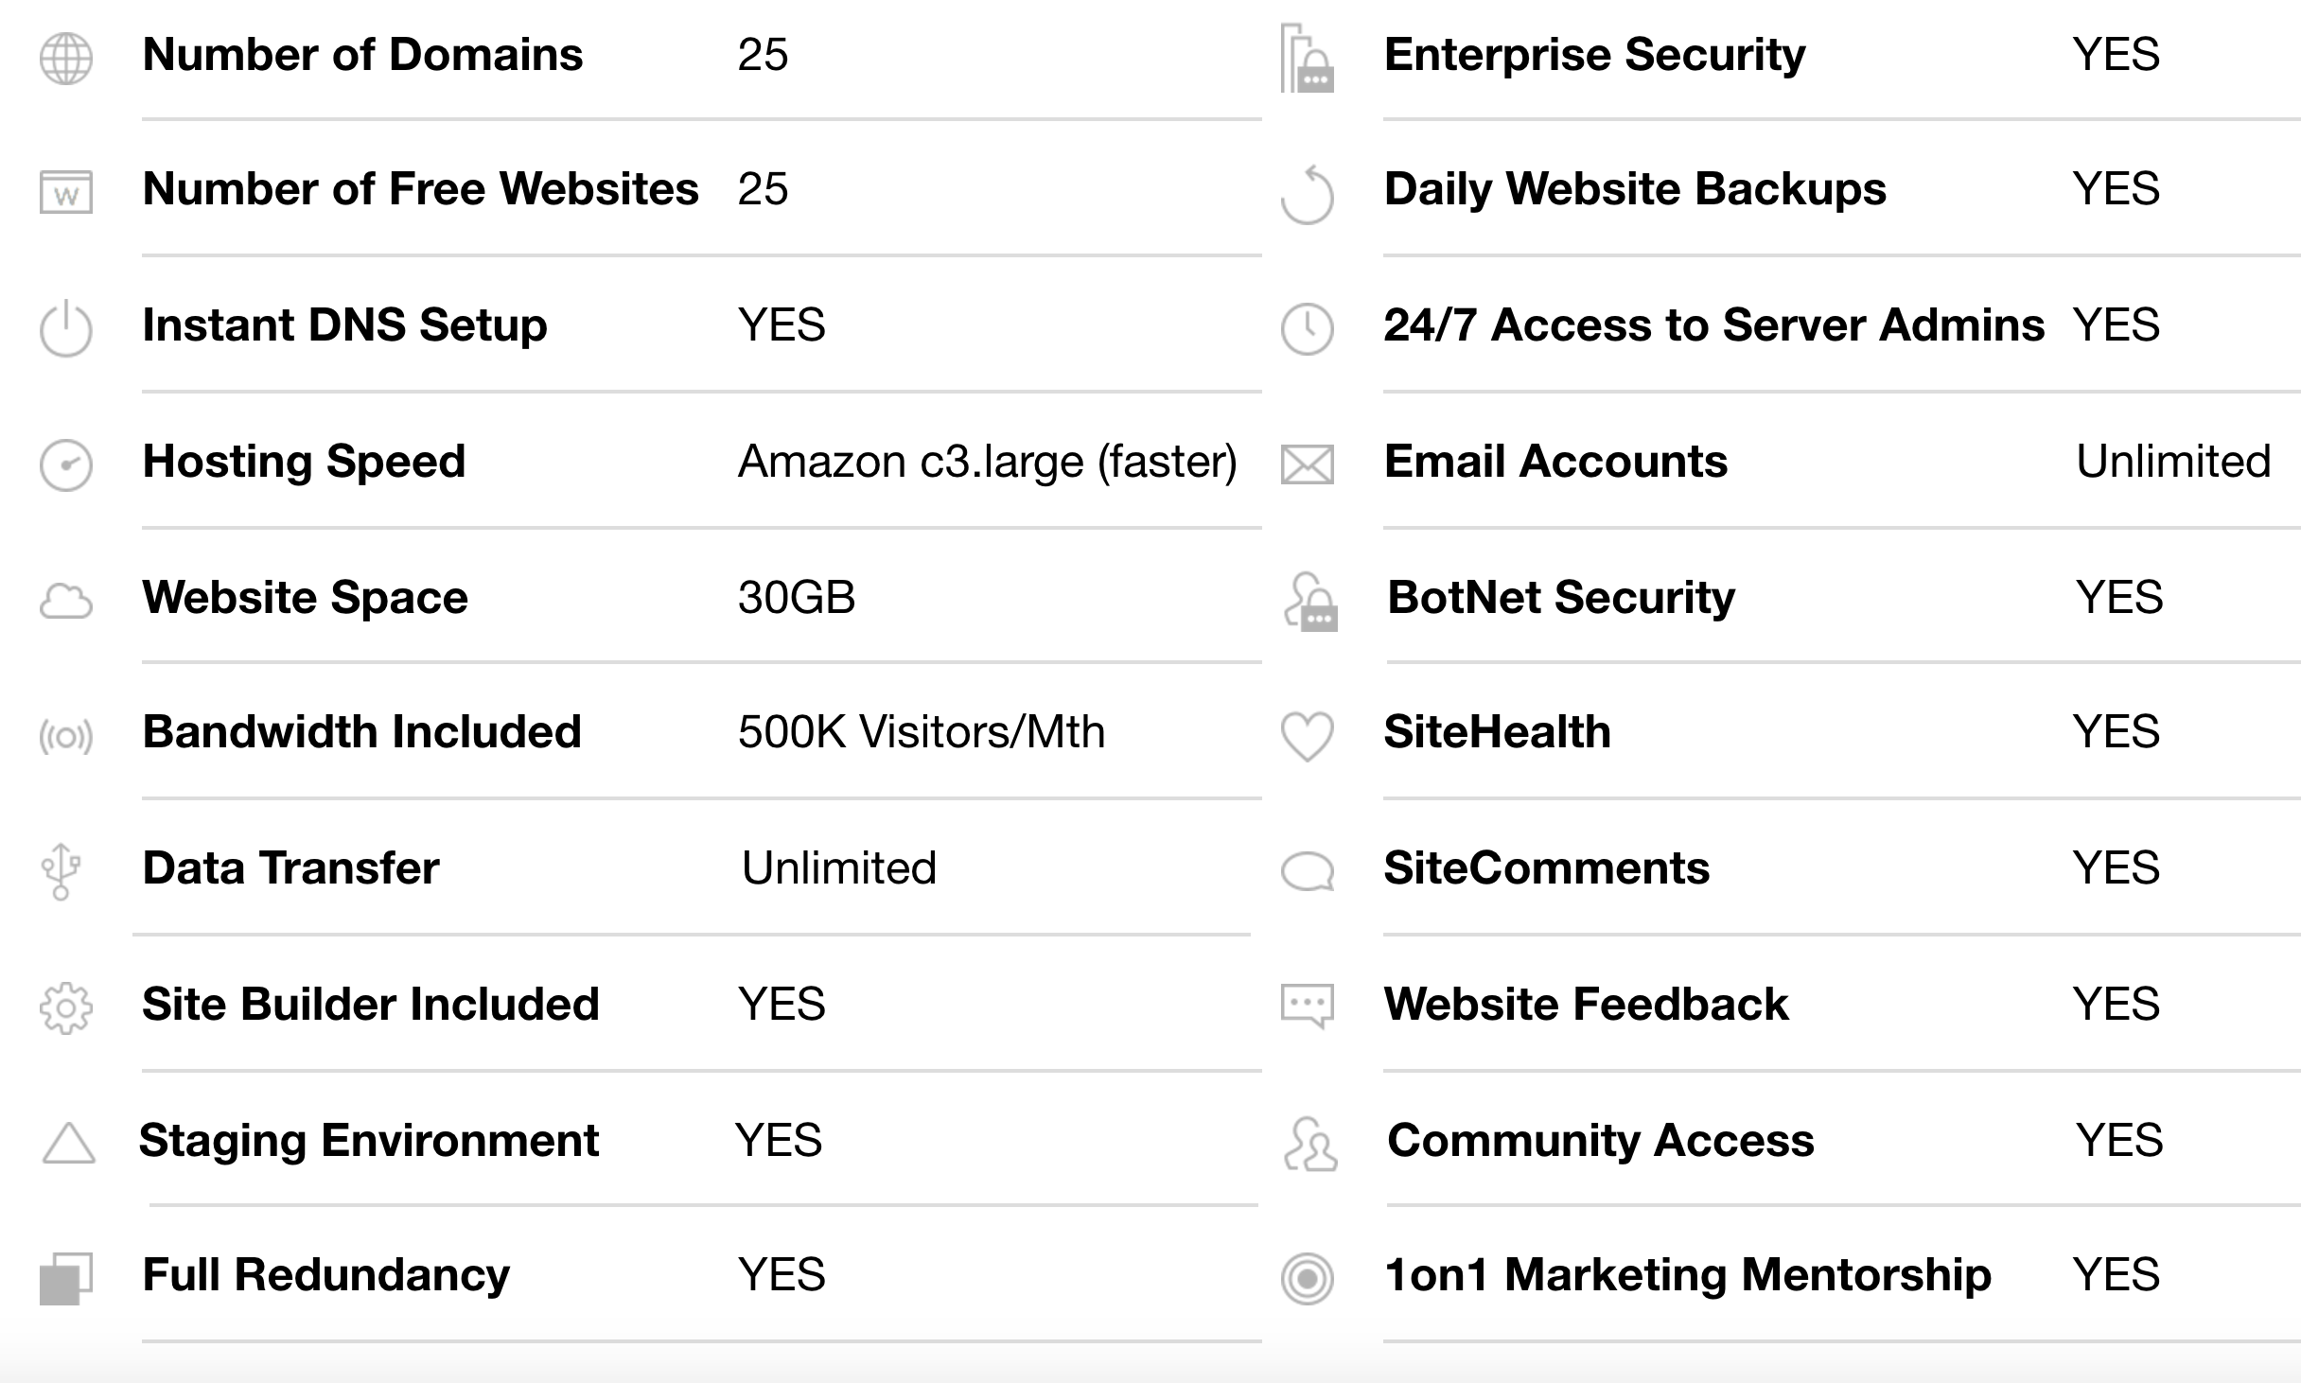Click the Amazon c3.large (faster) value
This screenshot has height=1383, width=2301.
click(988, 462)
